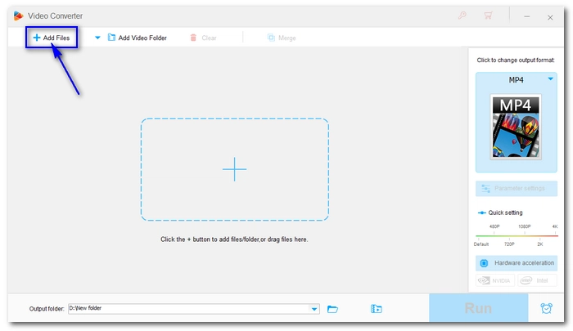Click the Video Converter app logo
The image size is (573, 331).
point(18,16)
